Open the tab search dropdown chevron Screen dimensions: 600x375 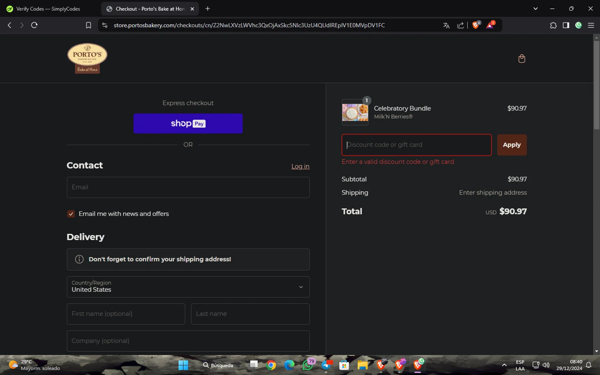pos(536,9)
